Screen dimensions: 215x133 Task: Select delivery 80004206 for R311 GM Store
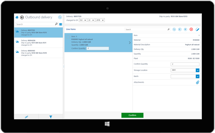[38, 43]
